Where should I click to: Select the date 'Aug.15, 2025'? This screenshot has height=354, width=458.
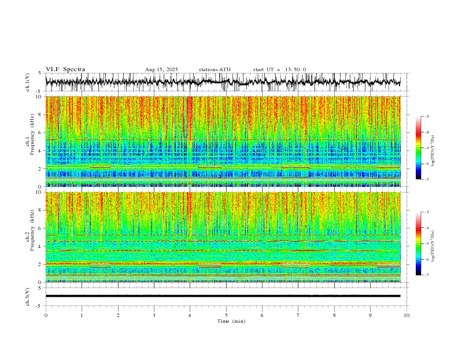161,69
